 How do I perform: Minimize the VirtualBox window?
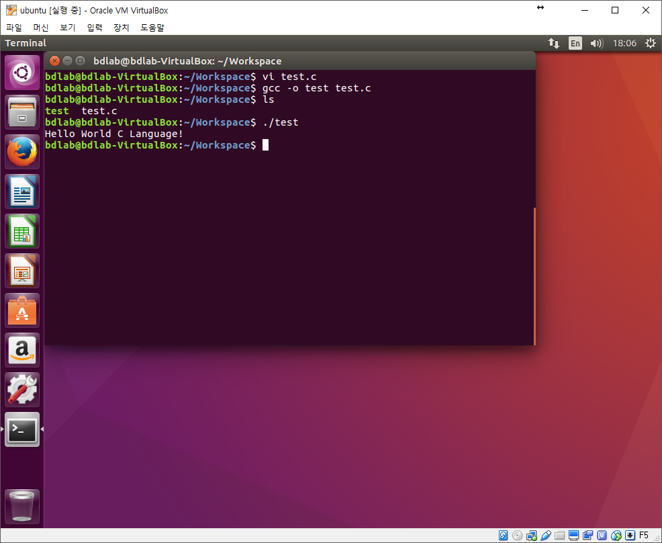coord(585,10)
